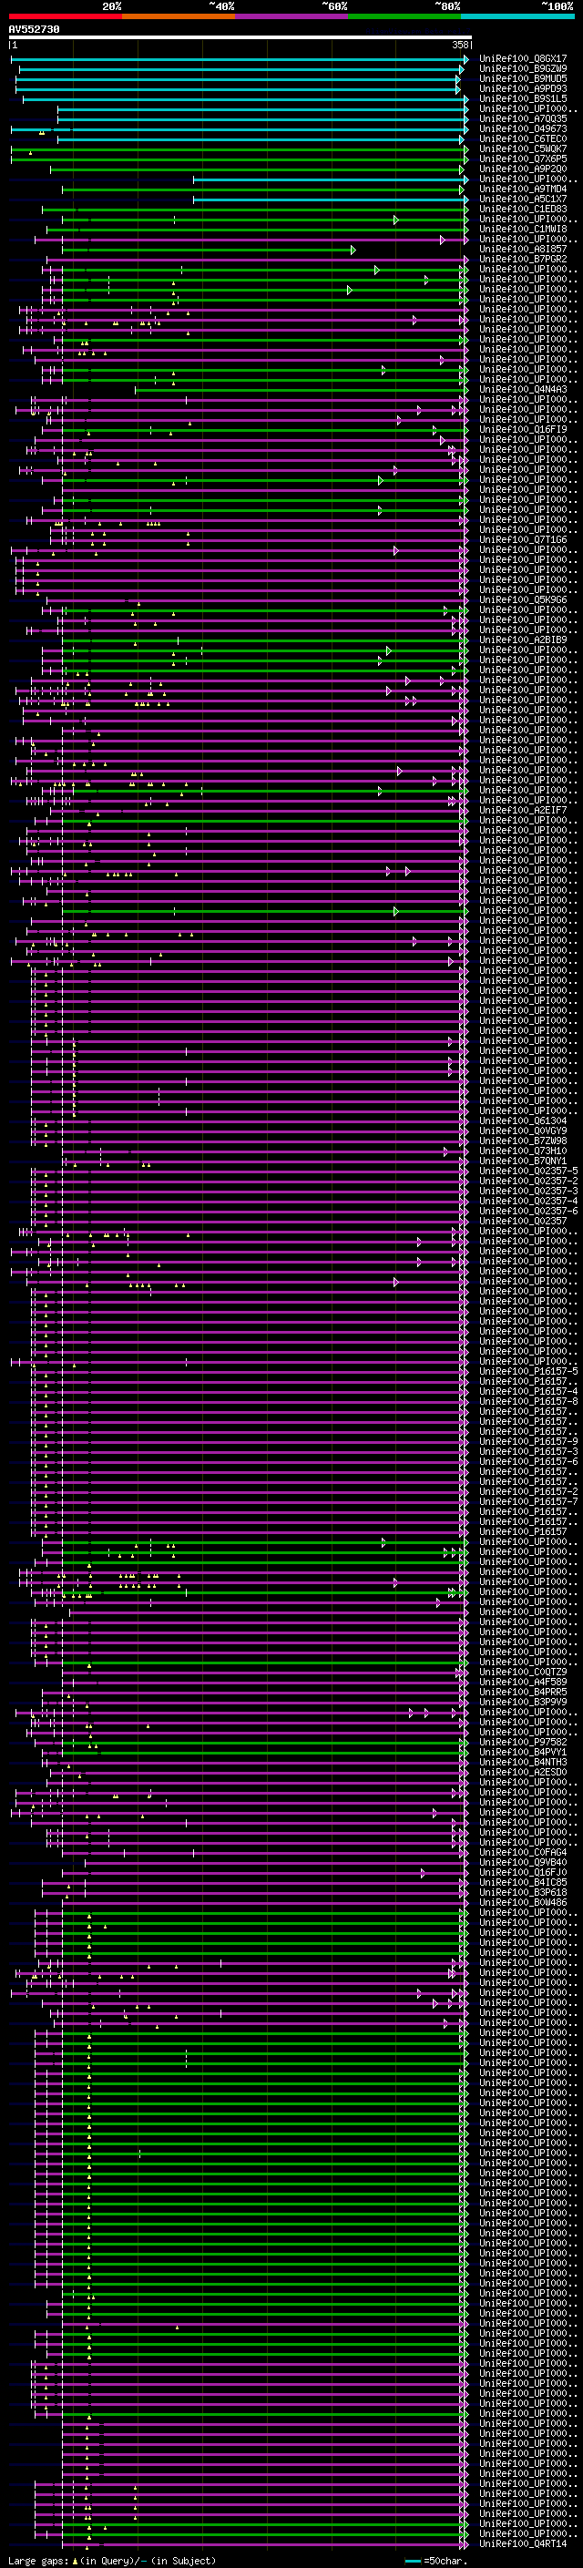Viewport: 583px width, 2568px height.
Task: Select hit label UniRef100_A9P2Q0
Action: point(523,169)
